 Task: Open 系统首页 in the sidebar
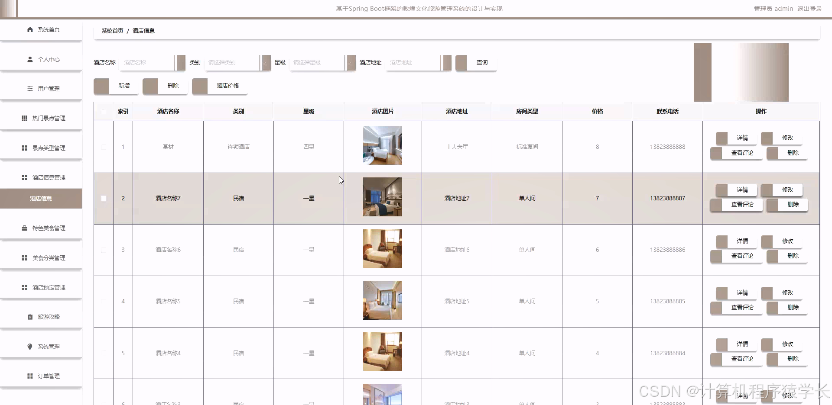tap(41, 29)
